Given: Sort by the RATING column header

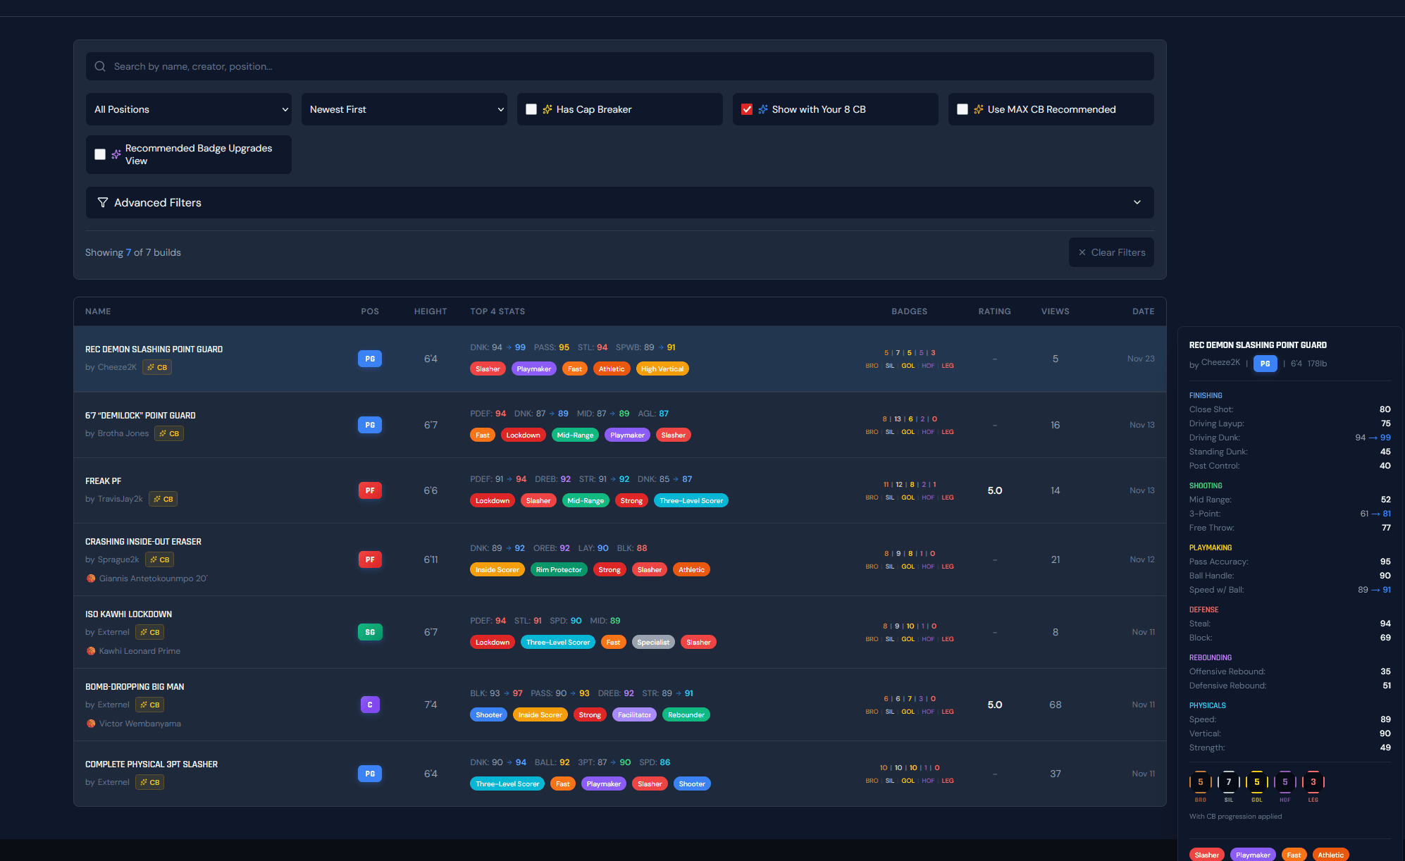Looking at the screenshot, I should (994, 311).
